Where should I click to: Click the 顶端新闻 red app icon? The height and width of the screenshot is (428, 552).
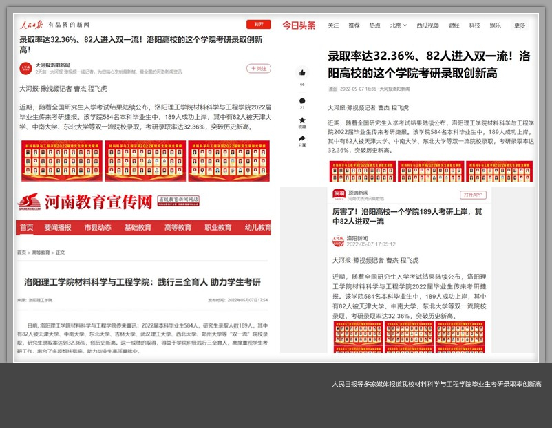[339, 194]
